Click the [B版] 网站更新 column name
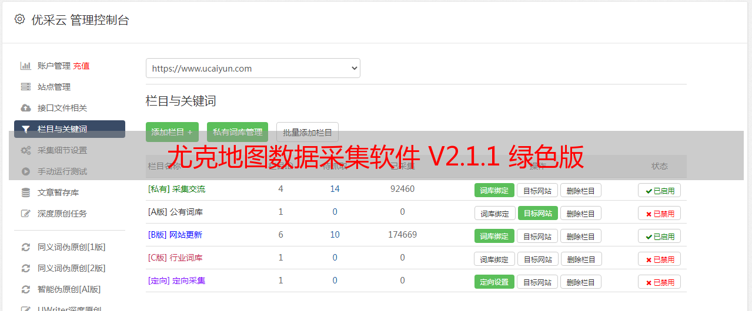Viewport: 752px width, 311px height. click(x=175, y=235)
